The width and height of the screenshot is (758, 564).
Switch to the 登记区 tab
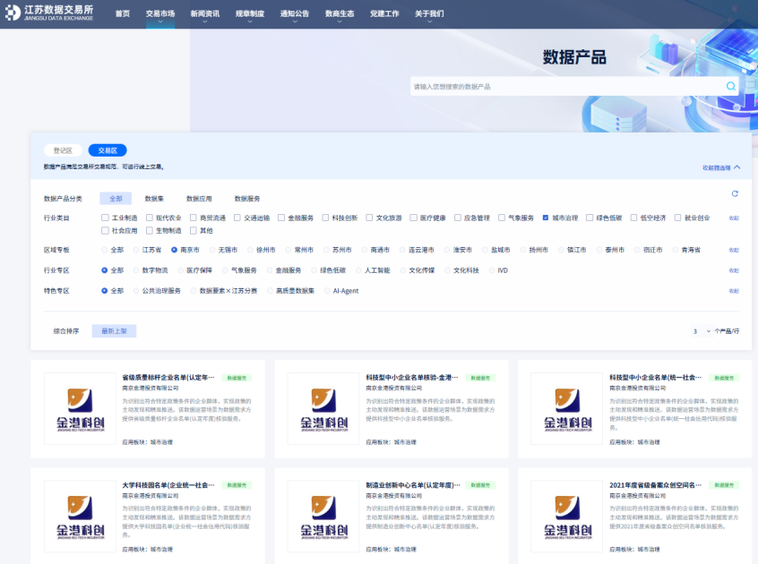[x=63, y=150]
